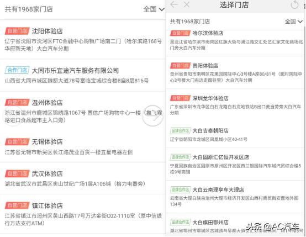
Task: Go to next image with right arrow circle
Action: coord(152,116)
